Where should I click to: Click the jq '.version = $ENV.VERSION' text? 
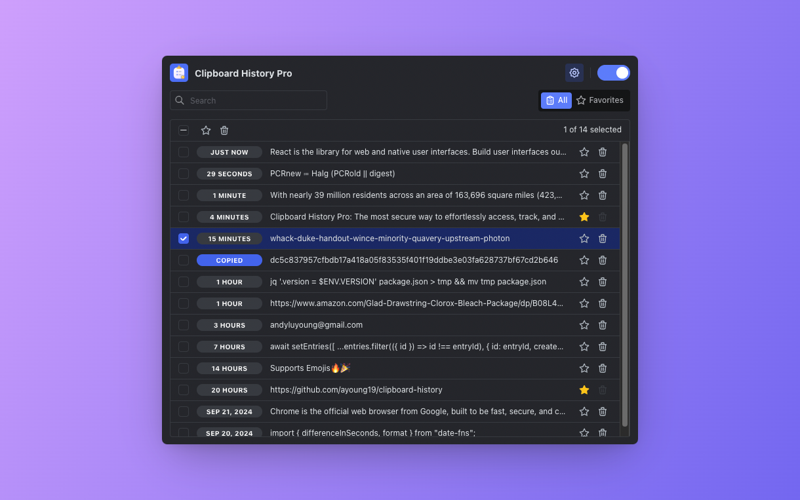tap(408, 282)
